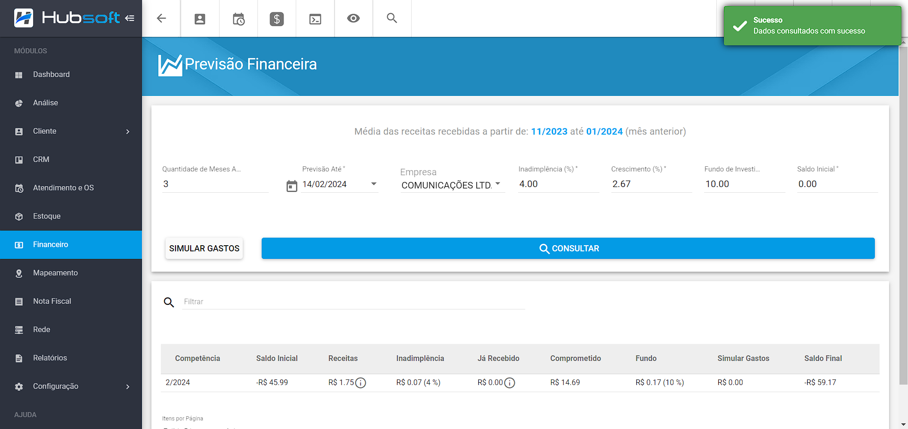This screenshot has height=429, width=908.
Task: Click the -R$ 59.17 saldo final value
Action: 820,383
